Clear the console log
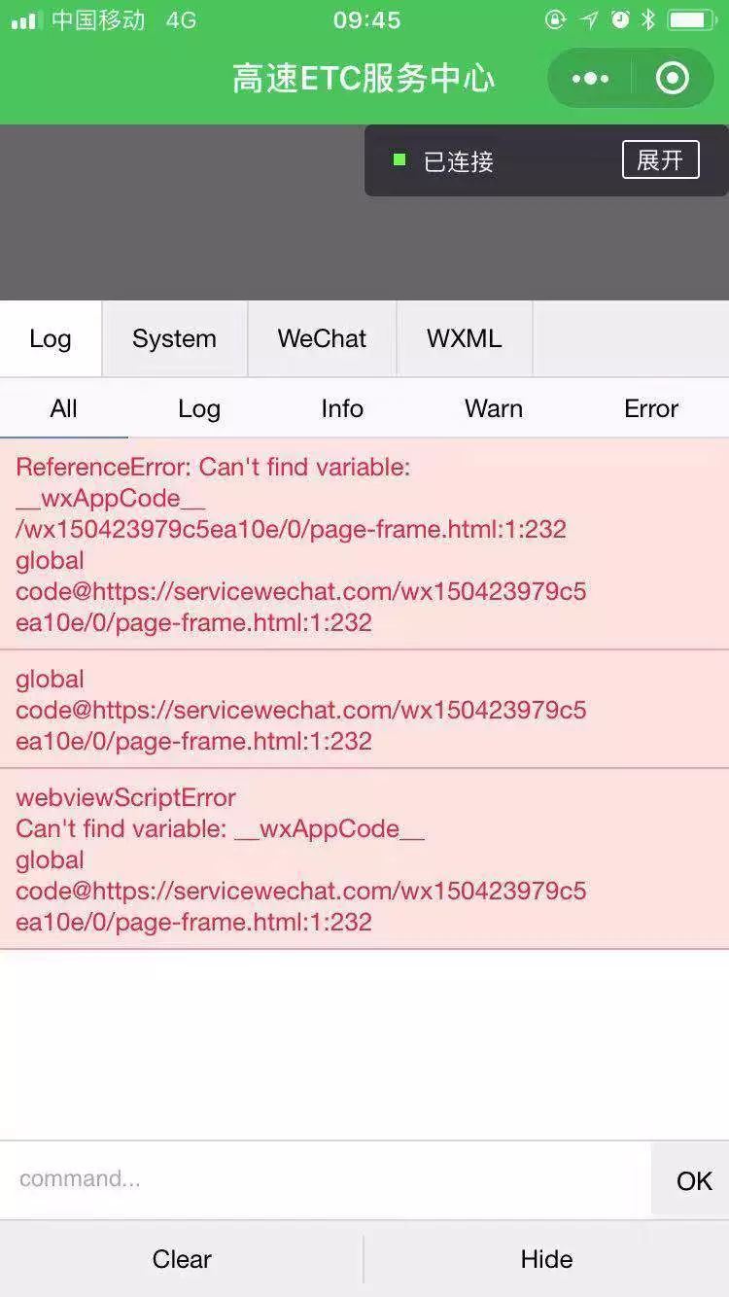 point(182,1259)
